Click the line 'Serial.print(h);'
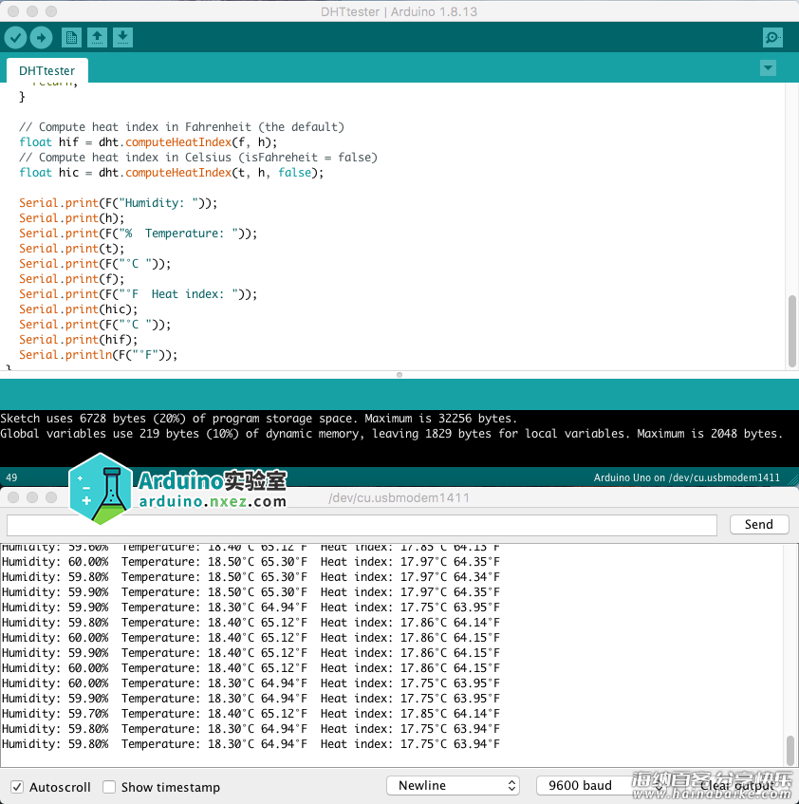This screenshot has height=804, width=799. [72, 218]
